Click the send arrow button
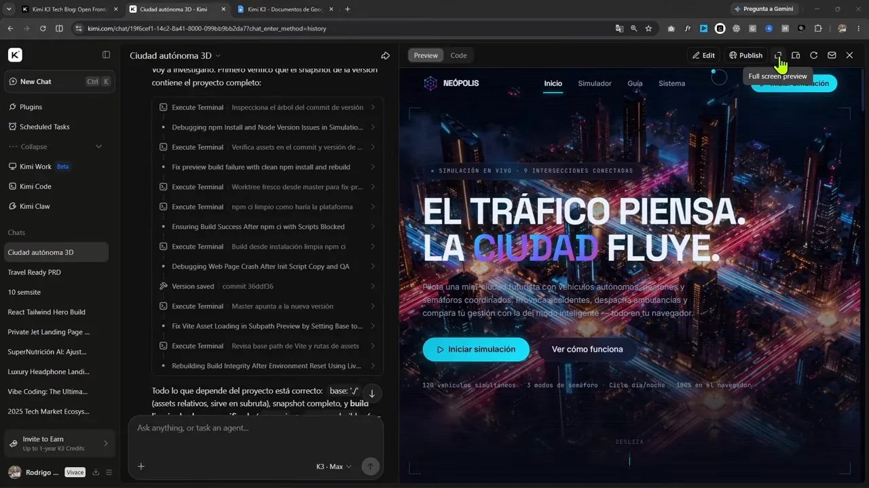Image resolution: width=869 pixels, height=488 pixels. point(370,466)
